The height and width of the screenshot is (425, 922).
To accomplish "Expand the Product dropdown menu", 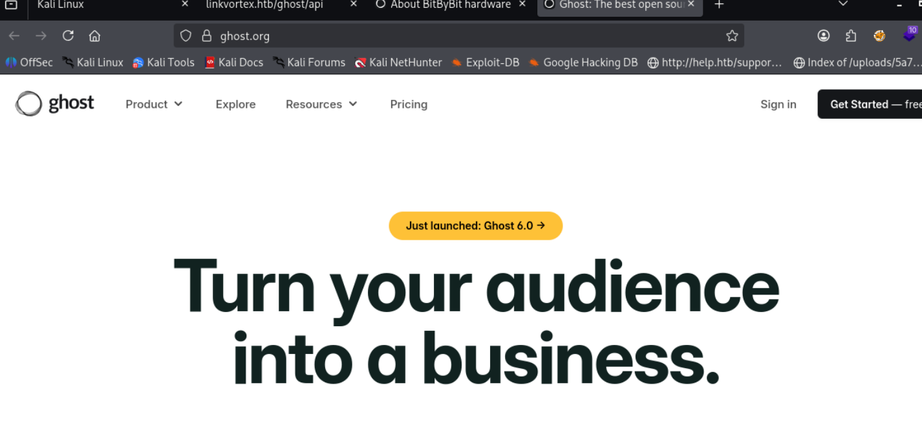I will pos(154,104).
